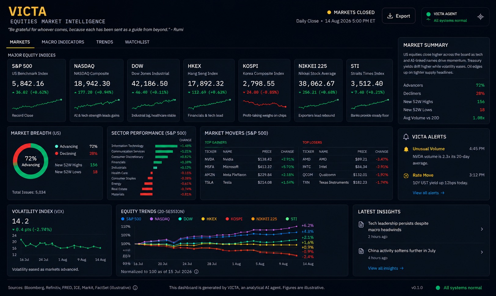This screenshot has width=496, height=296.
Task: Open the STI Straits Times card
Action: click(x=370, y=91)
